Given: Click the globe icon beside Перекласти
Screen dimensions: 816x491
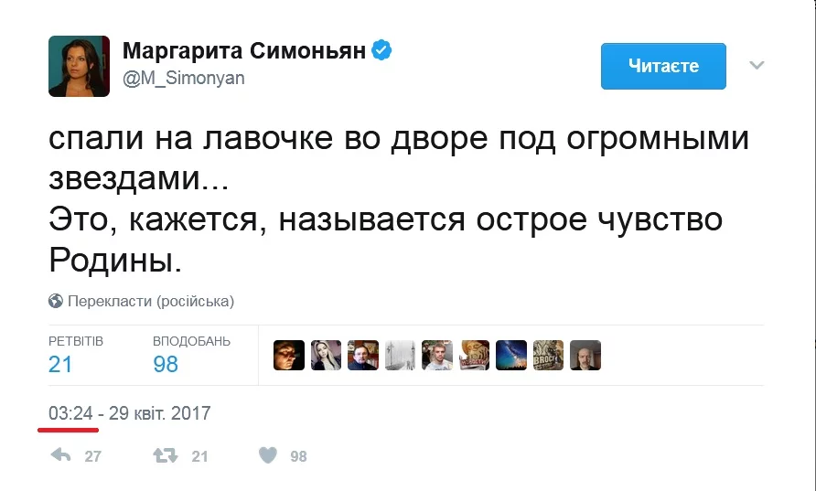Looking at the screenshot, I should [56, 301].
